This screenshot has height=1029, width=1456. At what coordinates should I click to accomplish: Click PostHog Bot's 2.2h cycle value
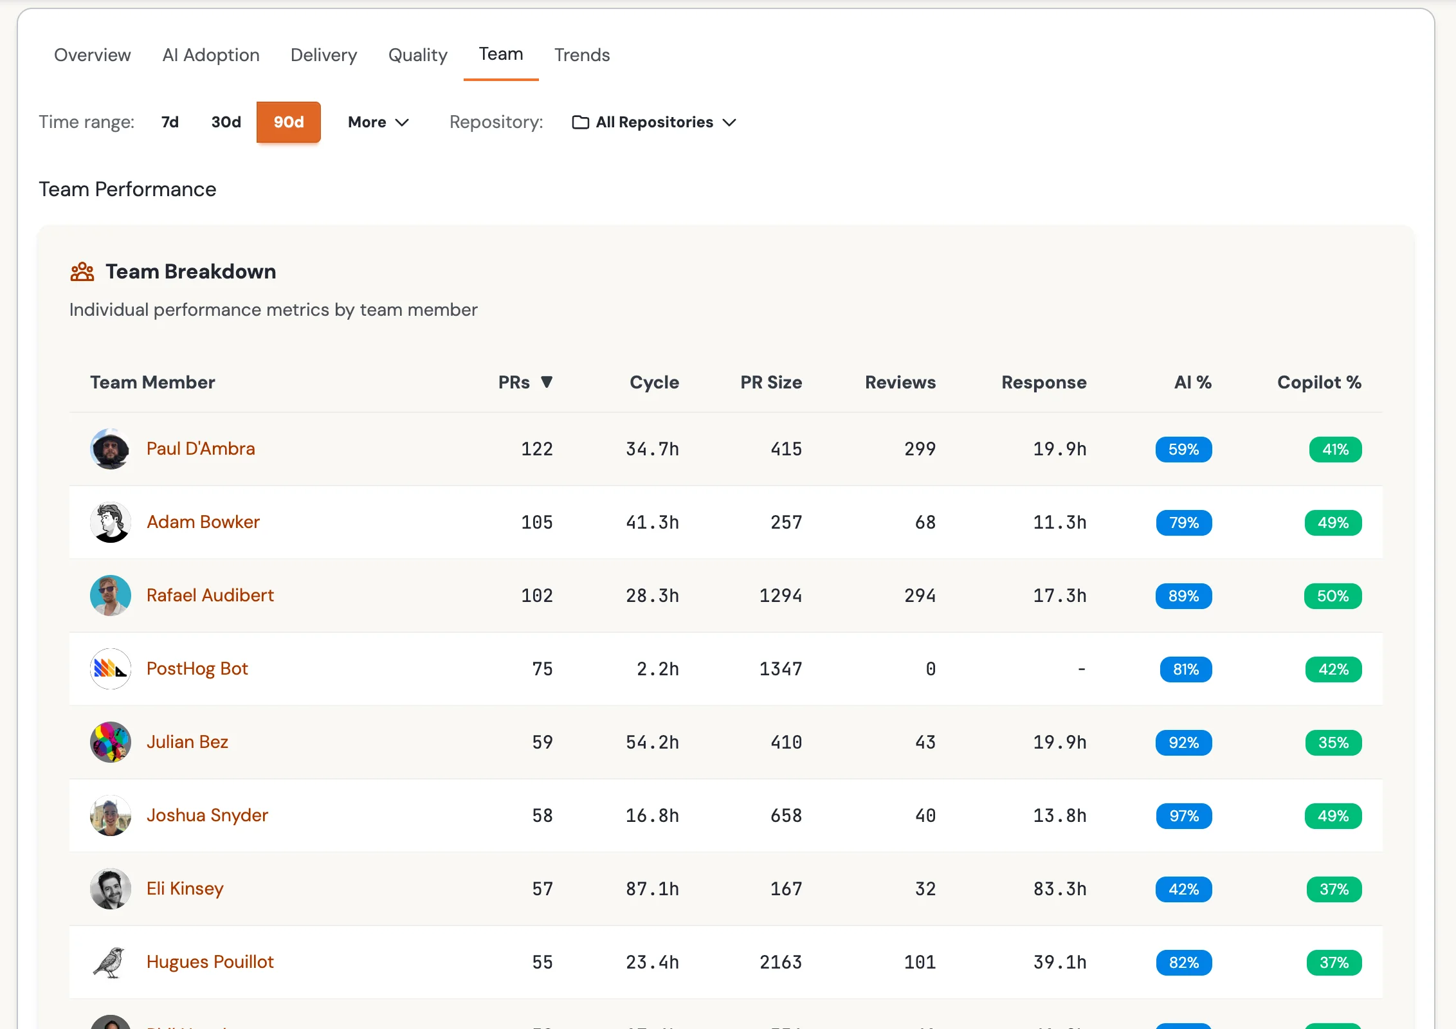pyautogui.click(x=657, y=669)
